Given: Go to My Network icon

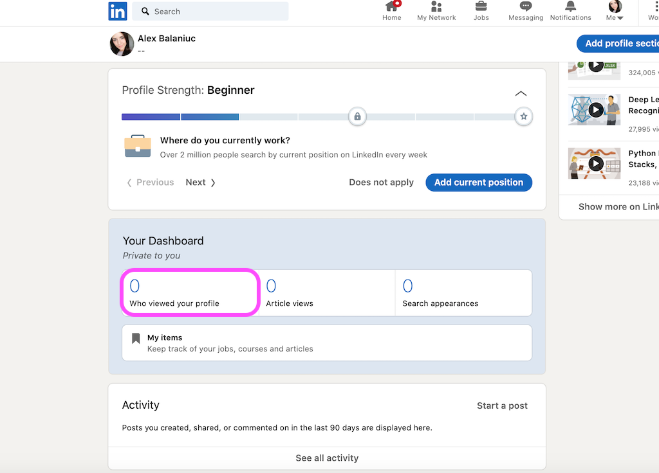Looking at the screenshot, I should (436, 6).
